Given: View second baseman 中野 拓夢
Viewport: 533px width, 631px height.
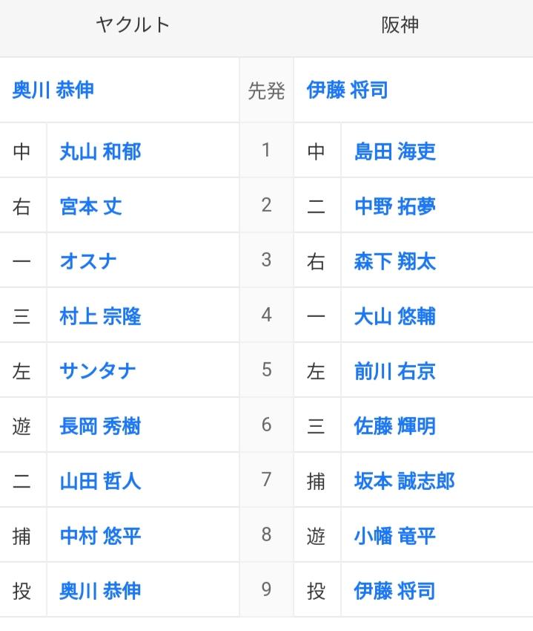Looking at the screenshot, I should coord(394,206).
